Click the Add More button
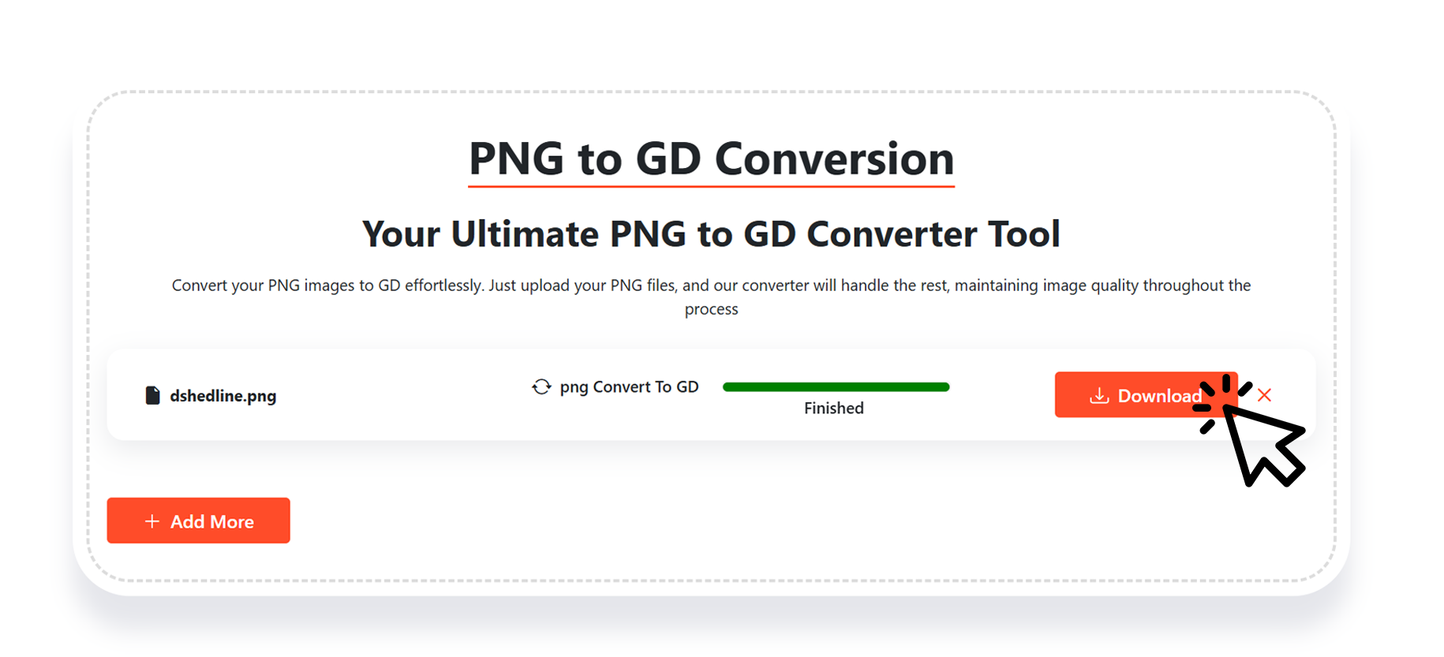 [198, 521]
